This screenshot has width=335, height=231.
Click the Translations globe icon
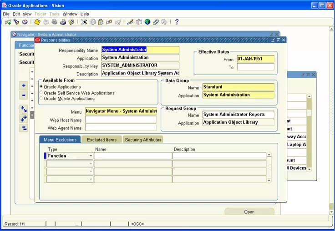pos(147,22)
